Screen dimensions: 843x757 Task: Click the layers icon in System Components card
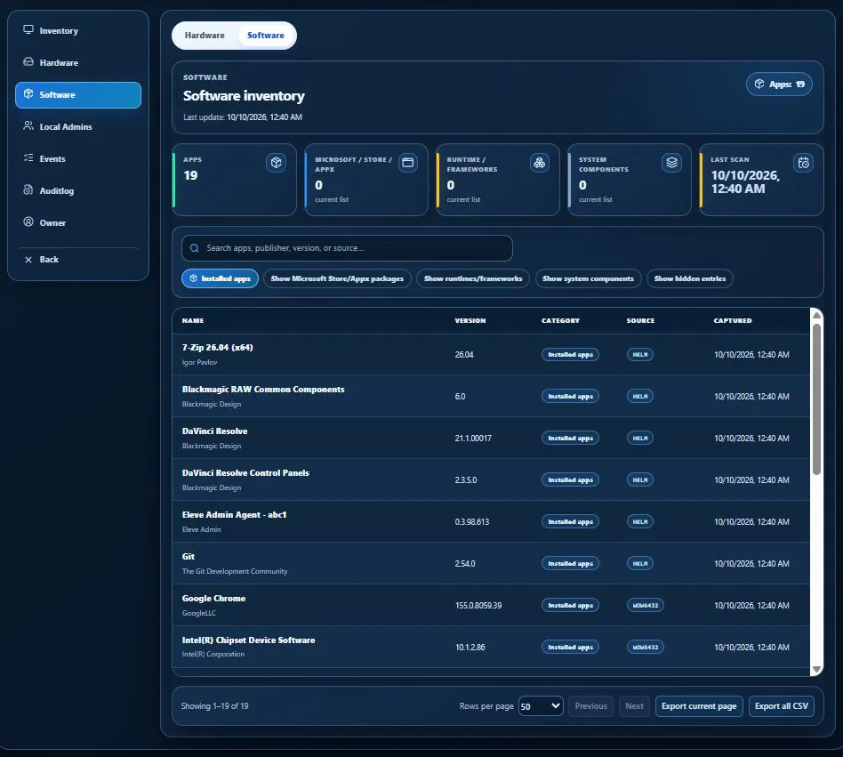tap(671, 163)
